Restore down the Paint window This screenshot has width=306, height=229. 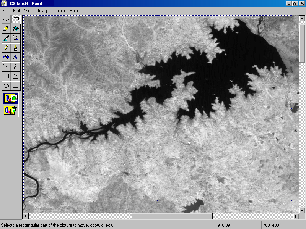(295, 3)
